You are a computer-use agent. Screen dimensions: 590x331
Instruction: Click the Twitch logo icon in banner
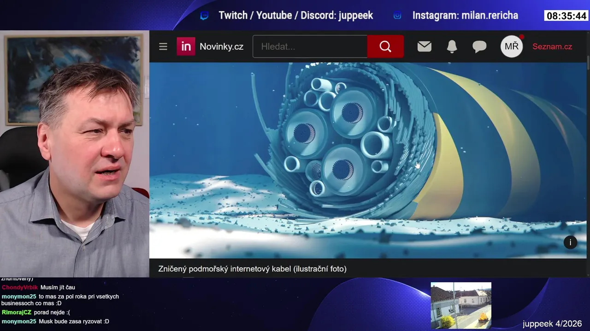click(x=204, y=16)
